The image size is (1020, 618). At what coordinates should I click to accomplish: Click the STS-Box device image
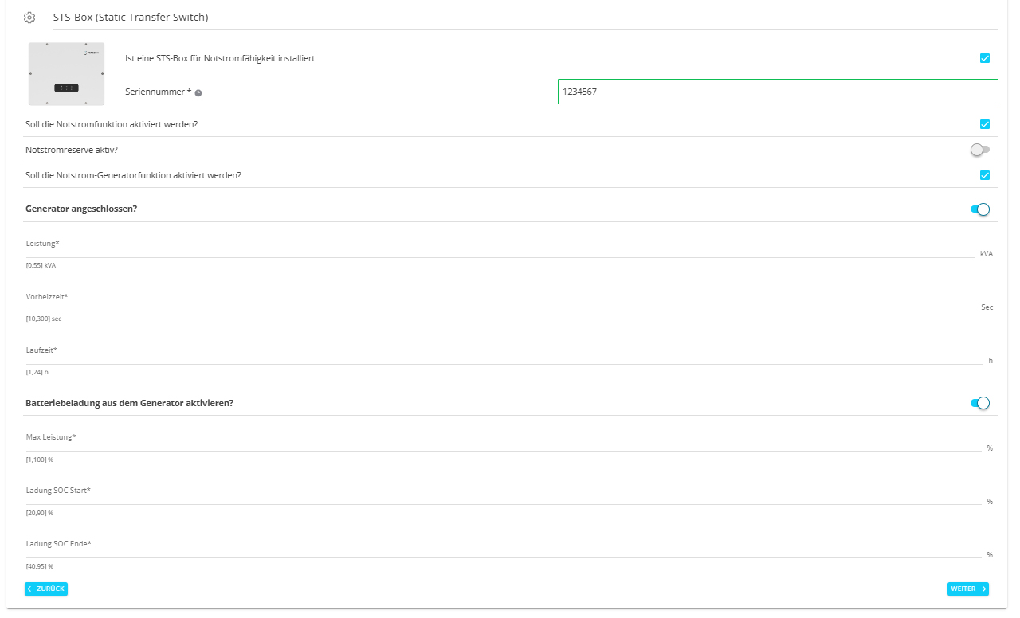pyautogui.click(x=66, y=74)
